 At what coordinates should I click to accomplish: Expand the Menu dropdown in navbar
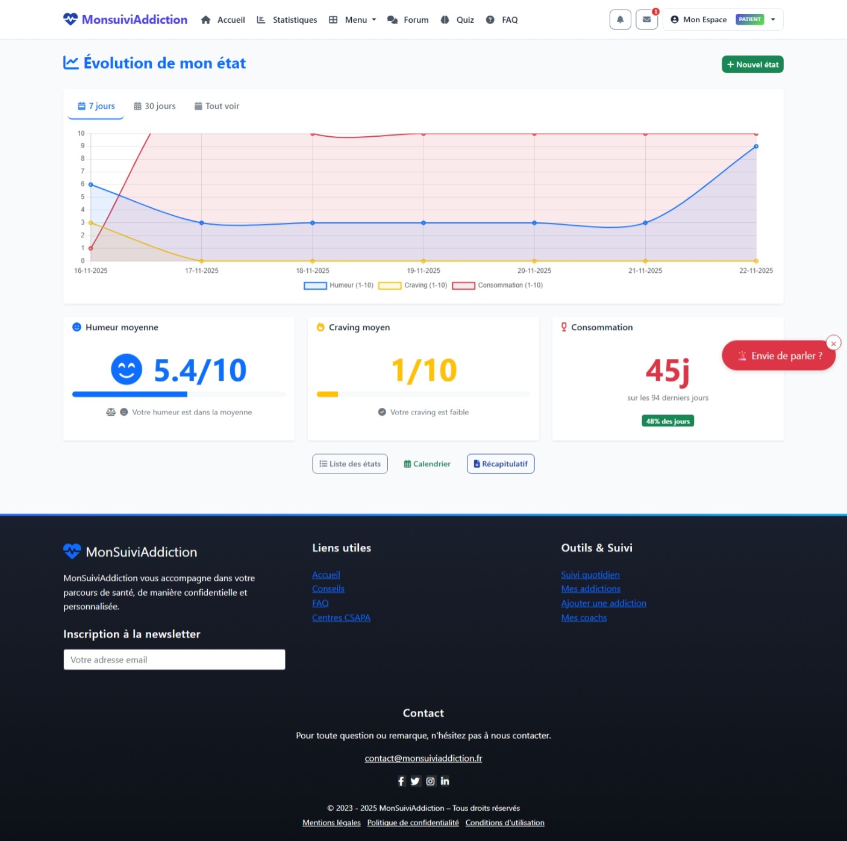coord(352,20)
